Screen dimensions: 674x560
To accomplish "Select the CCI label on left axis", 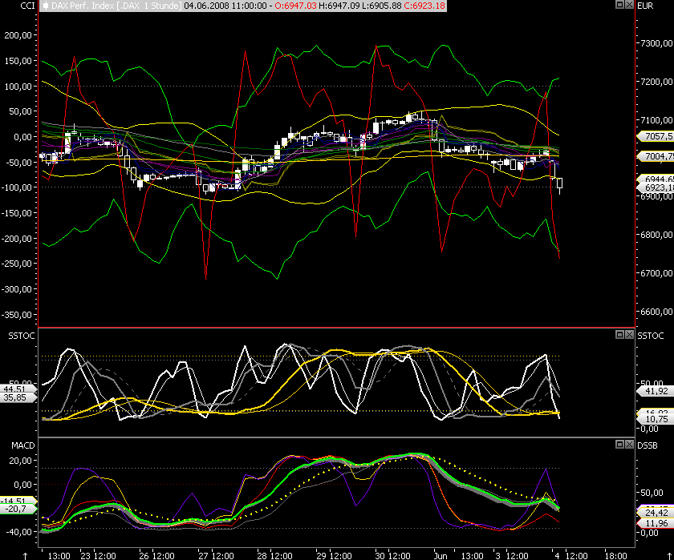I will point(10,6).
